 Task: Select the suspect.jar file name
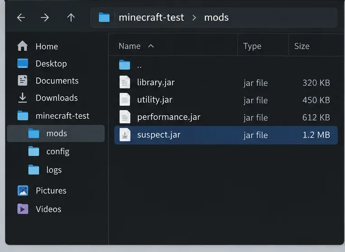pyautogui.click(x=159, y=135)
